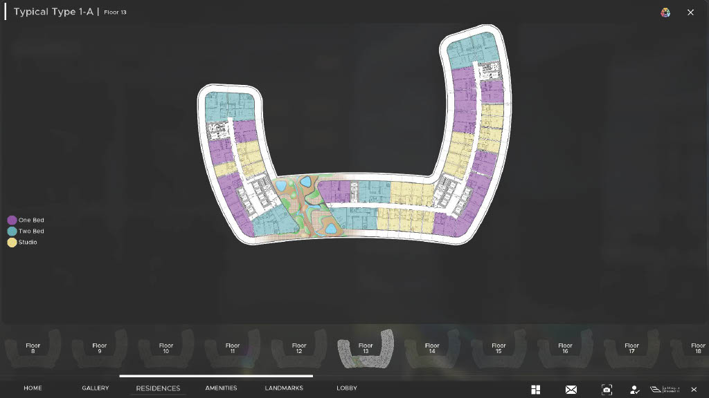The height and width of the screenshot is (398, 709).
Task: Click the X icon in the bottom bar
Action: coord(694,390)
